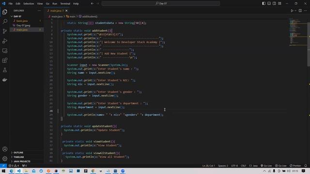
Task: Go forward with the navigation arrow
Action: click(x=98, y=3)
